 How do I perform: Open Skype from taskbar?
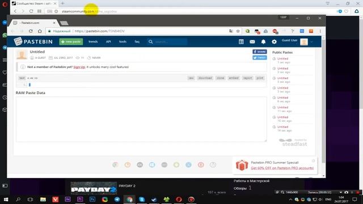142,199
